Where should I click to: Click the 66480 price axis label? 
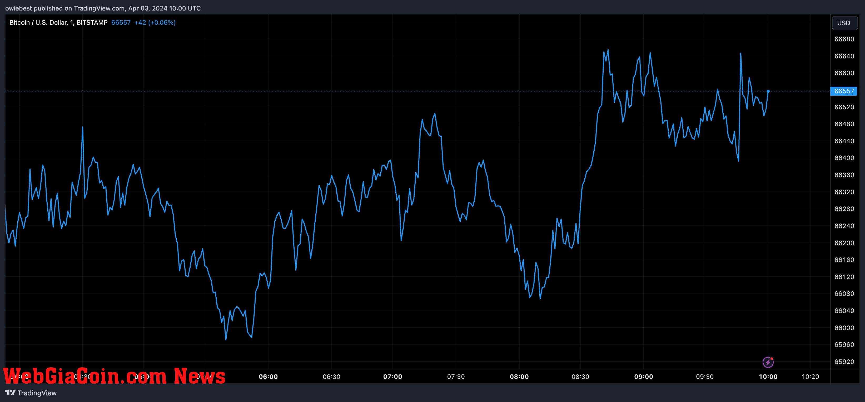pyautogui.click(x=844, y=124)
